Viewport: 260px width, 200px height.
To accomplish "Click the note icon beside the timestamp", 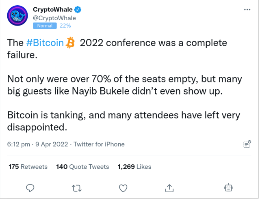I will tap(247, 144).
